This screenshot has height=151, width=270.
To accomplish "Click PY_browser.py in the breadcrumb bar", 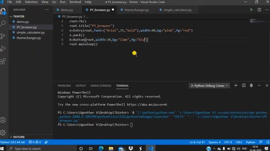I will [x=72, y=17].
